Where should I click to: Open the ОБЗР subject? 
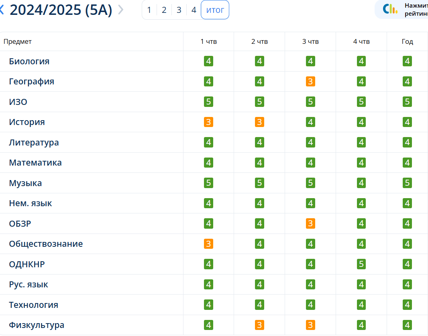(20, 224)
